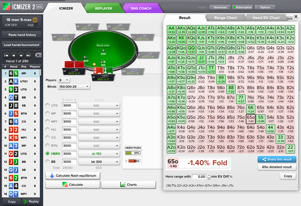Close the Result panel

point(296,17)
